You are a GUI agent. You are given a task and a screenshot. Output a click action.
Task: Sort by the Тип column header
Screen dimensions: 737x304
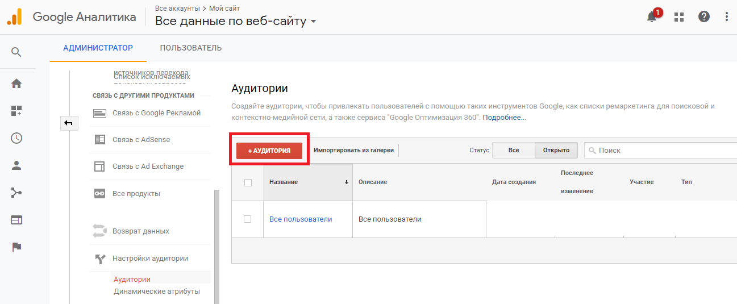pyautogui.click(x=686, y=182)
